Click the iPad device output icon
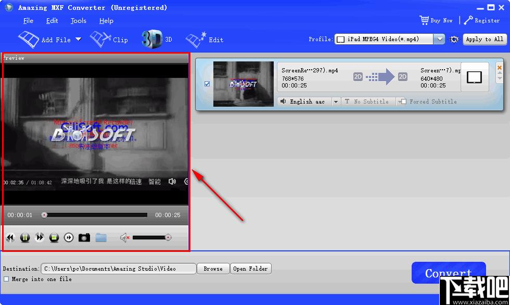 click(474, 78)
